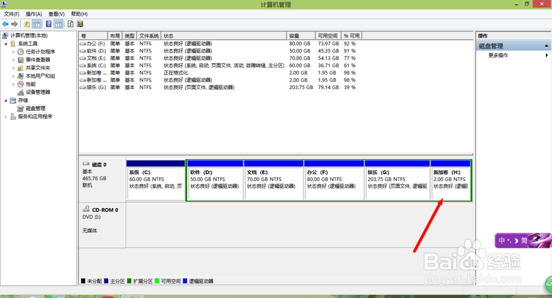Select 计算机管理(本地) root node
The width and height of the screenshot is (552, 298).
29,35
